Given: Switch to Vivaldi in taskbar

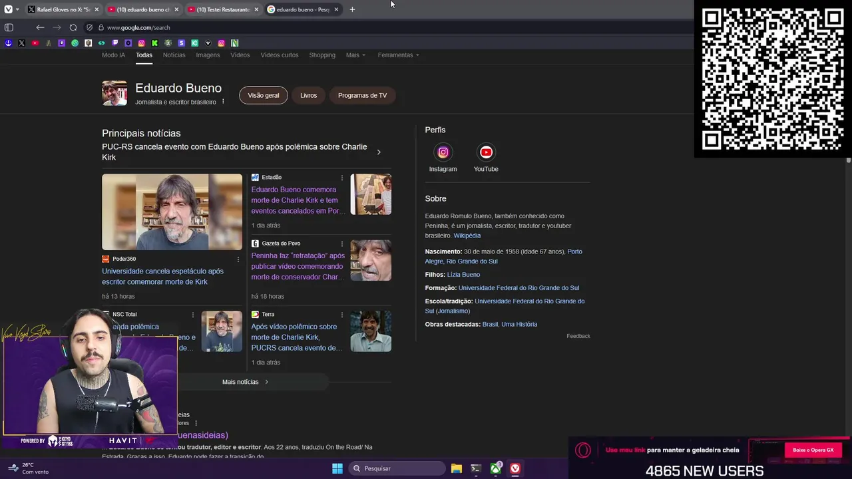Looking at the screenshot, I should tap(515, 468).
